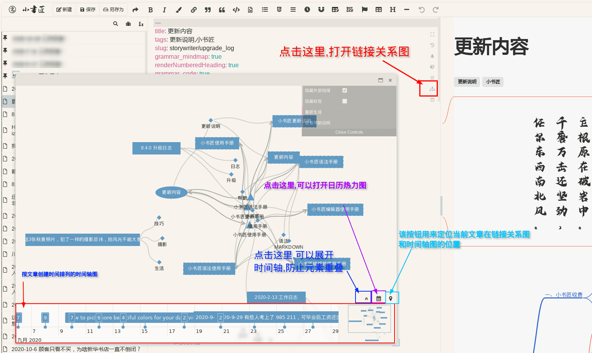
Task: Click the calendar-check icon in the editor sidebar
Action: 432,100
